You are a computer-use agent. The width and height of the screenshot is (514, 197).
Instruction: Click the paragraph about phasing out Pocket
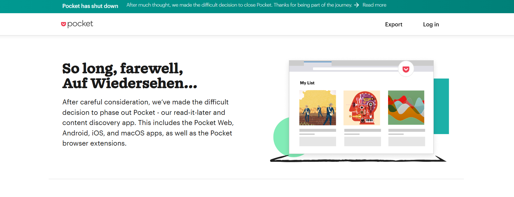[x=148, y=123]
